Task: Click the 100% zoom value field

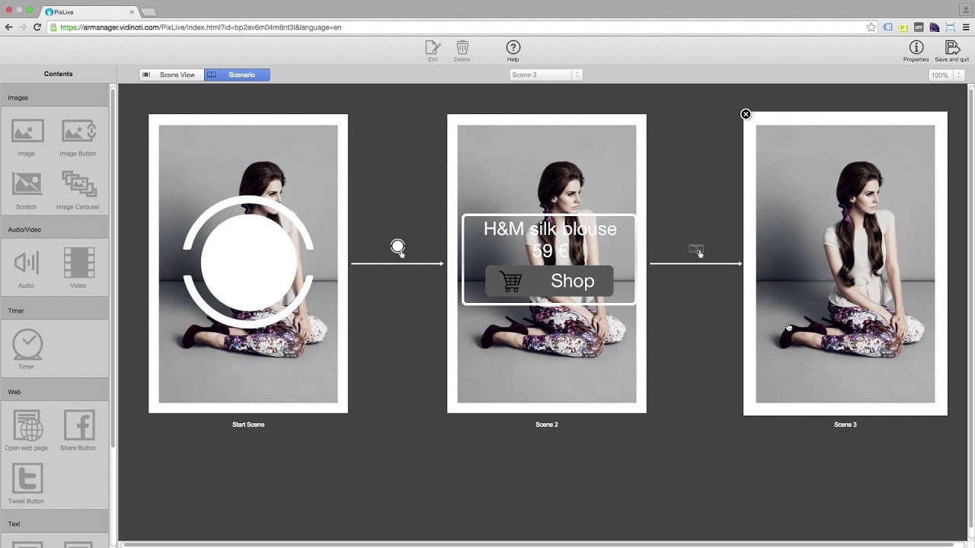Action: [941, 75]
